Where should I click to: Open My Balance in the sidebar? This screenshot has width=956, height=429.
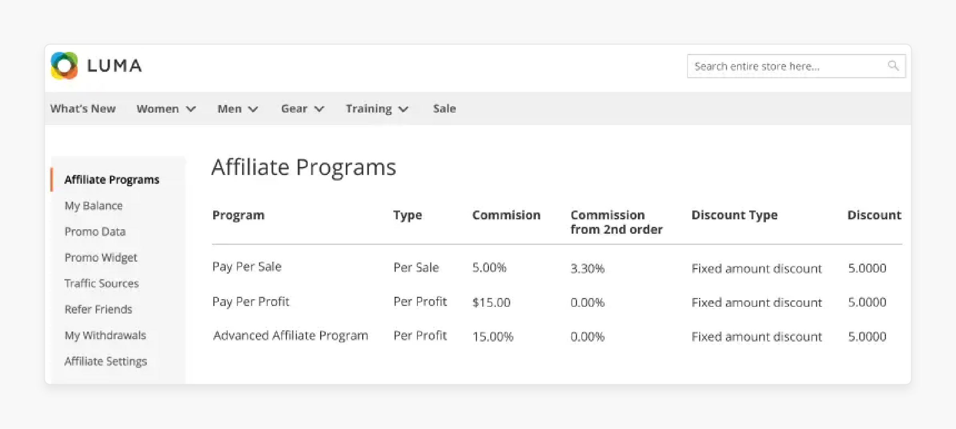[x=94, y=206]
